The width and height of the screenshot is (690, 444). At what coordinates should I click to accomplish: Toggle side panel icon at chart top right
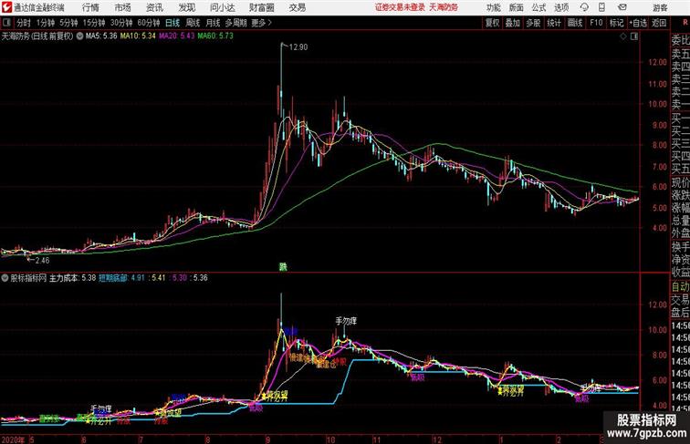(634, 36)
